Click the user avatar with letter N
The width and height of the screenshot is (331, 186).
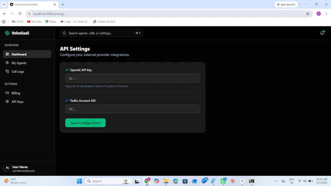(x=7, y=168)
